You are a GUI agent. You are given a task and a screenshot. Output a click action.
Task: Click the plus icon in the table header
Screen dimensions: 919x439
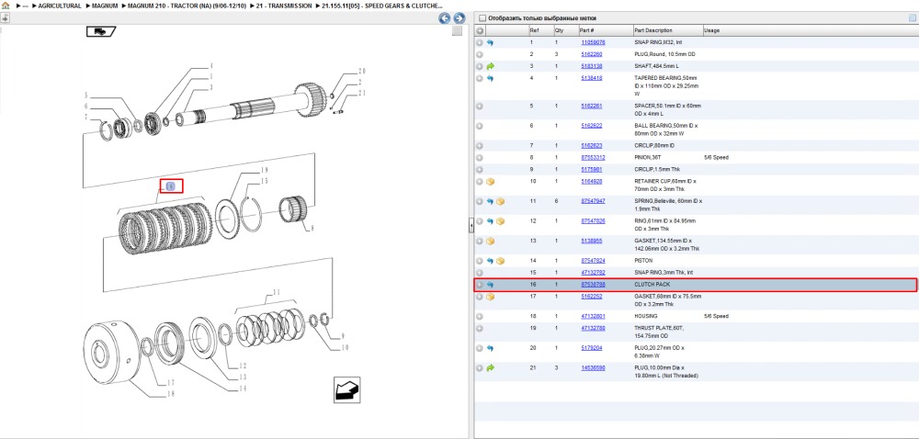[x=480, y=30]
